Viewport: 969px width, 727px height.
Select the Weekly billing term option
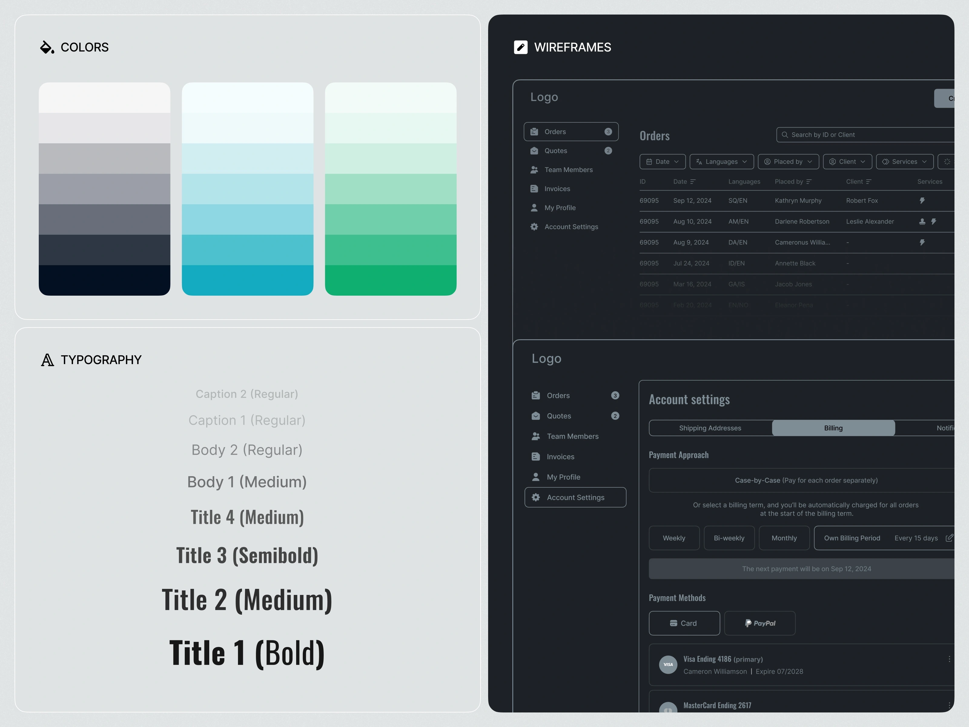click(x=674, y=538)
